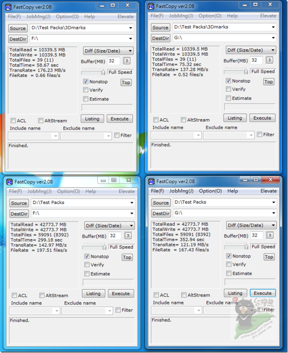
Task: Open Source path dropdown in top-left window
Action: (x=131, y=28)
